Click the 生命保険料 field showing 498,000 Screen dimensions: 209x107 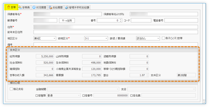click(x=92, y=63)
